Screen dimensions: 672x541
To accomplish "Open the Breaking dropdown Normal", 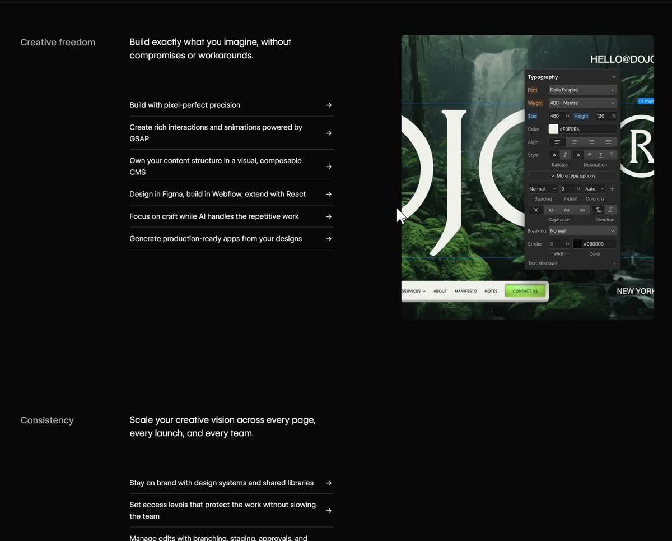I will (582, 231).
